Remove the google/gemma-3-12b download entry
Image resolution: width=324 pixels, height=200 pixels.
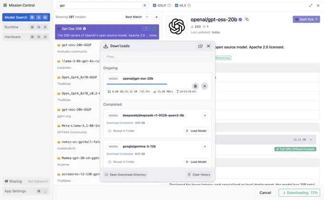coord(205,147)
